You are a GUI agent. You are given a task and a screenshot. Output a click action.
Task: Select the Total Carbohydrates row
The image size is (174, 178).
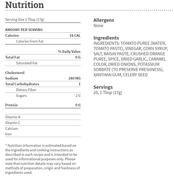[x=43, y=84]
